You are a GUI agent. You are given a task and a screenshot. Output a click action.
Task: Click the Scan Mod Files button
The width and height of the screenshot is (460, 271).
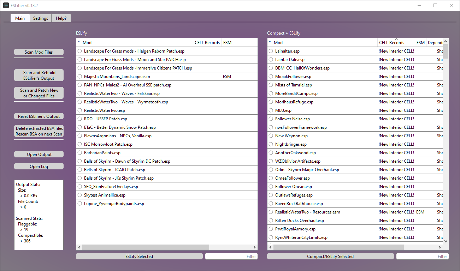39,52
